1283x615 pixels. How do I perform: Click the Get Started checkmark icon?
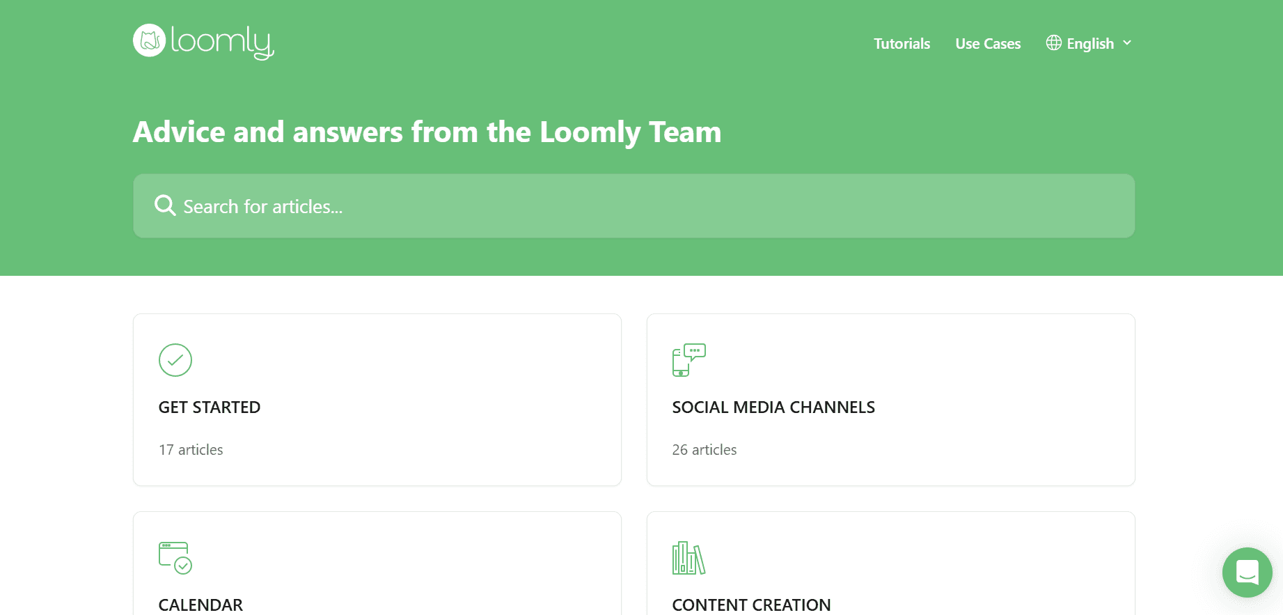(175, 360)
